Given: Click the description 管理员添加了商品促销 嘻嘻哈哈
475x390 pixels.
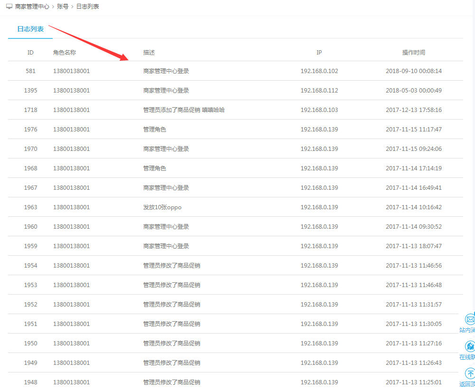Looking at the screenshot, I should (184, 110).
